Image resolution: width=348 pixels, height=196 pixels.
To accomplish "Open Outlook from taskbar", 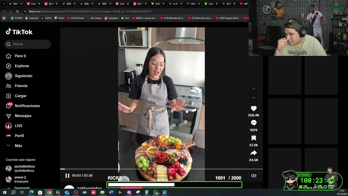I will 67,192.
